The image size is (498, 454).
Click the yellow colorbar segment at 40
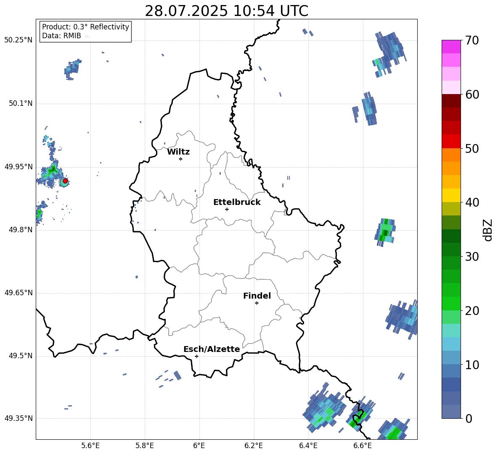coord(451,195)
